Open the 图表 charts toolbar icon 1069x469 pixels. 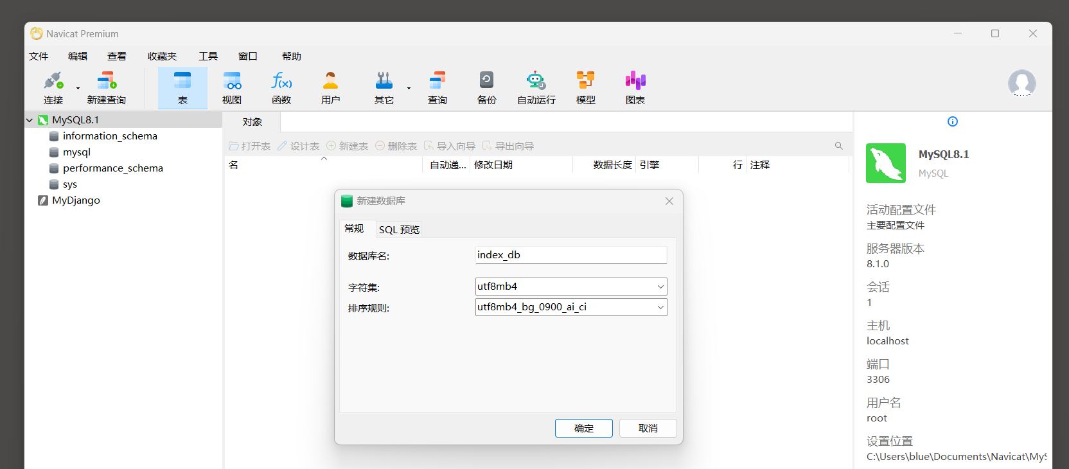[x=635, y=88]
